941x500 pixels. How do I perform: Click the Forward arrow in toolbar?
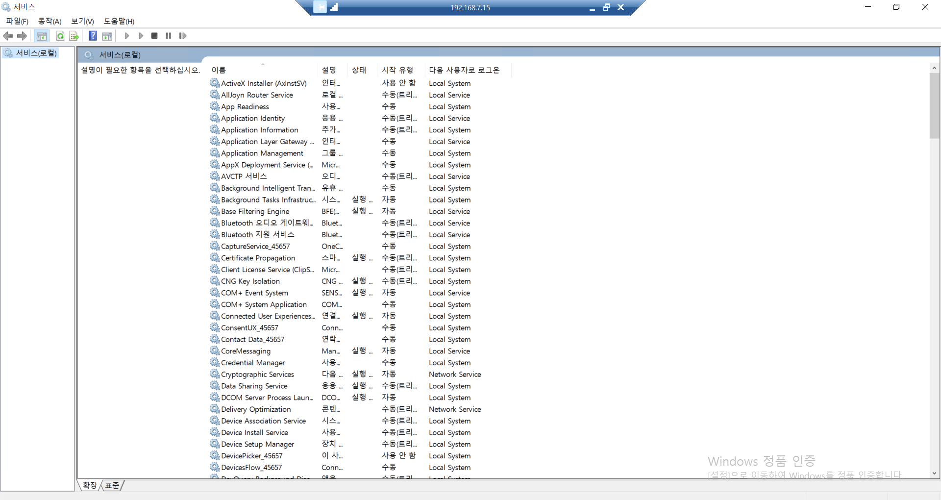(22, 36)
